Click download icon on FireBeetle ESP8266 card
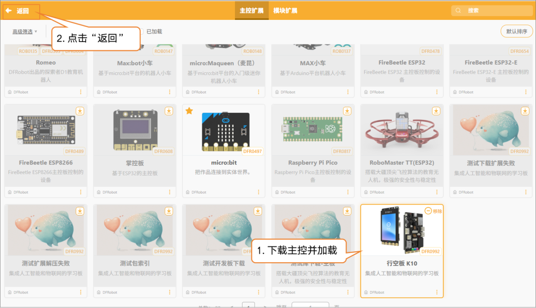The image size is (536, 308). (x=80, y=111)
